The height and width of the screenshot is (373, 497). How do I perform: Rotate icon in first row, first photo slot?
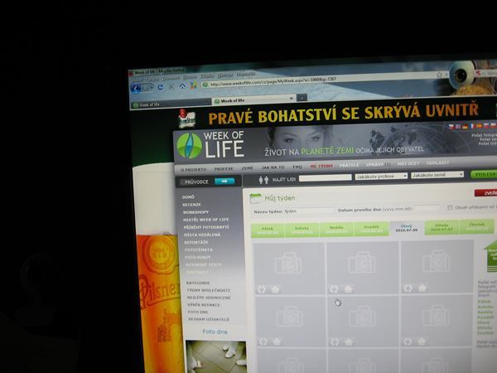pos(261,289)
